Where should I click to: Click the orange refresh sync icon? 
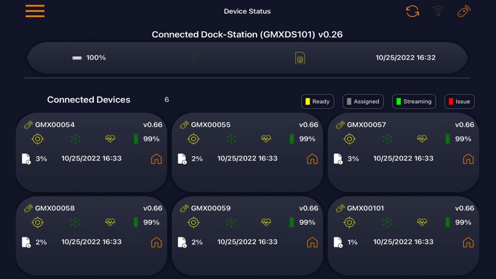tap(412, 11)
